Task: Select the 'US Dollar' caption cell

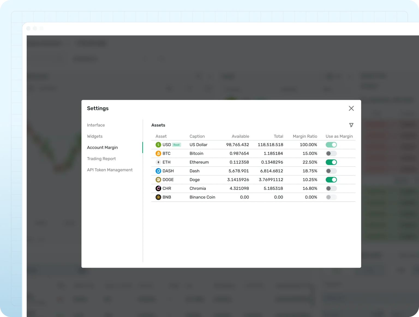Action: pos(198,145)
